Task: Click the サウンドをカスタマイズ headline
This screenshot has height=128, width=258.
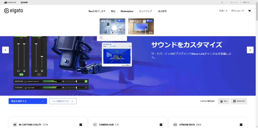Action: [x=187, y=45]
